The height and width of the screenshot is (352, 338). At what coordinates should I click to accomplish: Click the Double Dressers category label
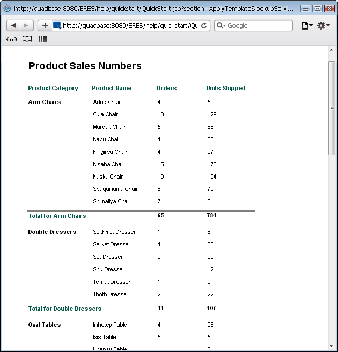52,232
